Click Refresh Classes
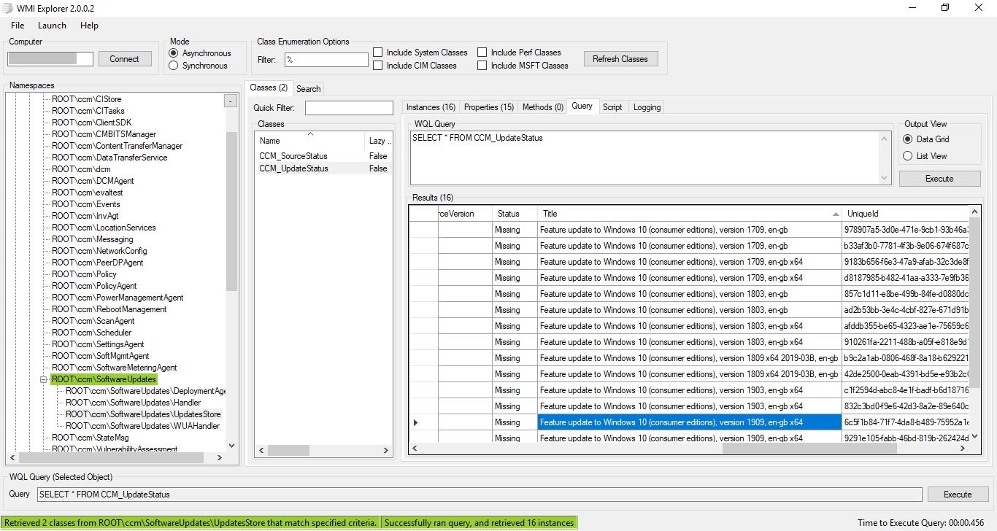 coord(620,58)
